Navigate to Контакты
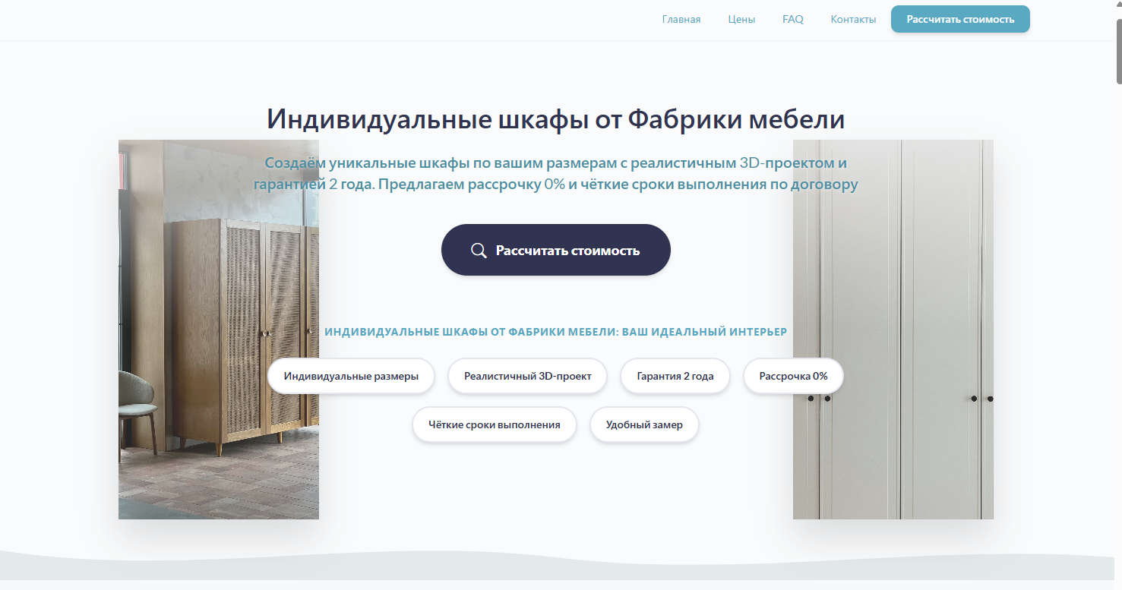Image resolution: width=1122 pixels, height=590 pixels. (x=853, y=19)
